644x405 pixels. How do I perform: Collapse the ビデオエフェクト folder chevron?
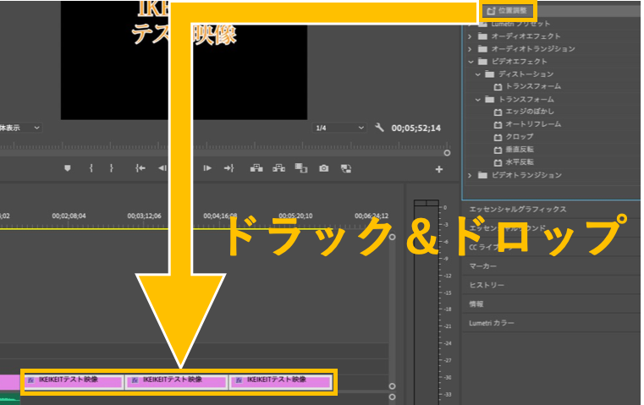471,62
